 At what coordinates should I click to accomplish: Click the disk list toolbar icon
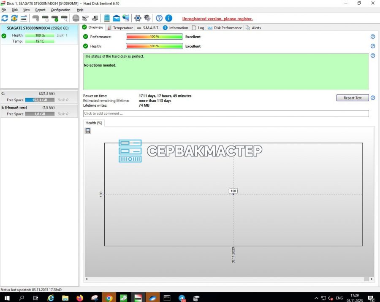pyautogui.click(x=24, y=18)
